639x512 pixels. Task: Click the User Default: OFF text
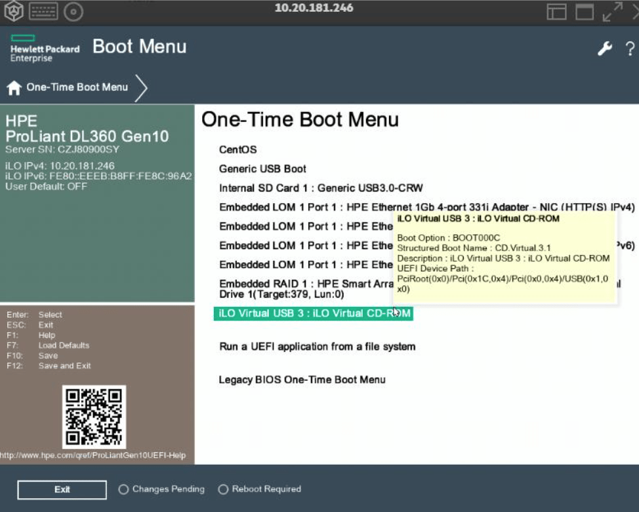(x=46, y=187)
